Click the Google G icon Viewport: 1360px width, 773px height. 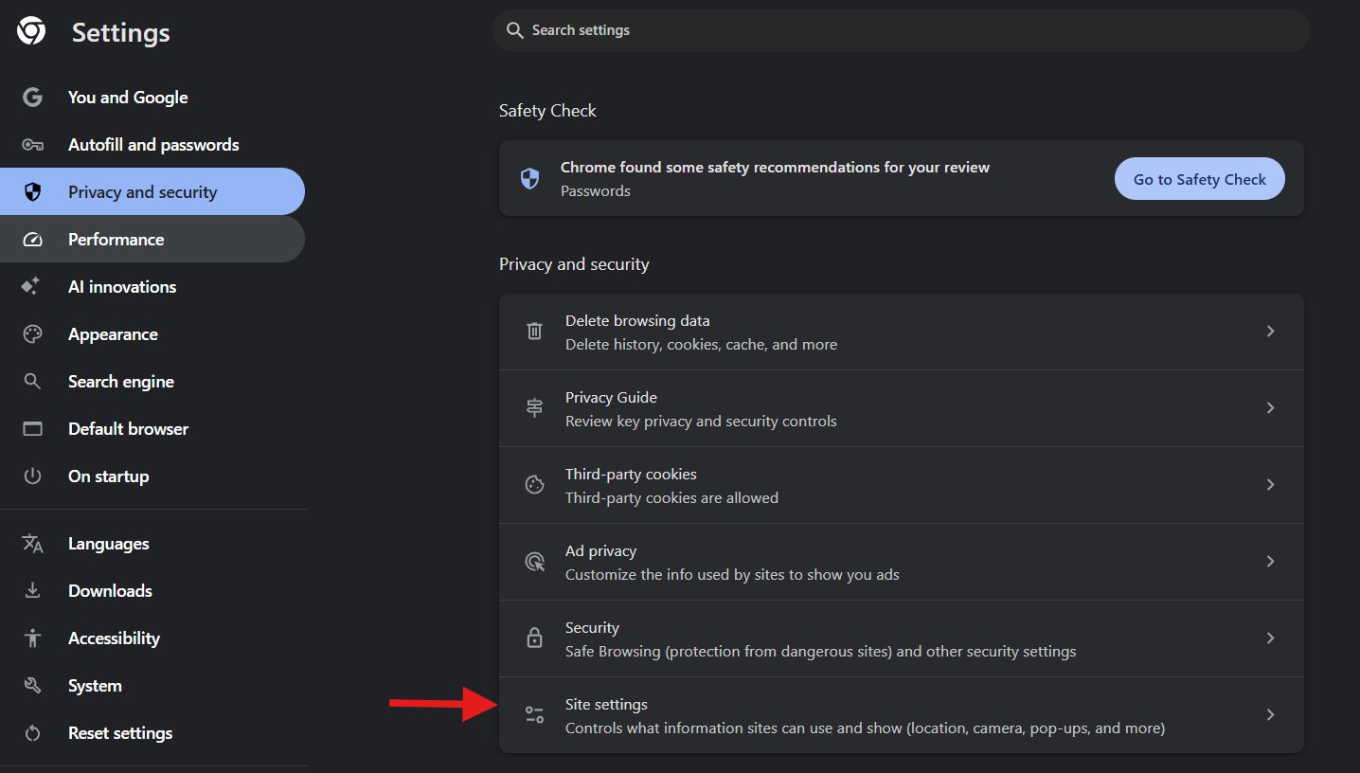(32, 98)
